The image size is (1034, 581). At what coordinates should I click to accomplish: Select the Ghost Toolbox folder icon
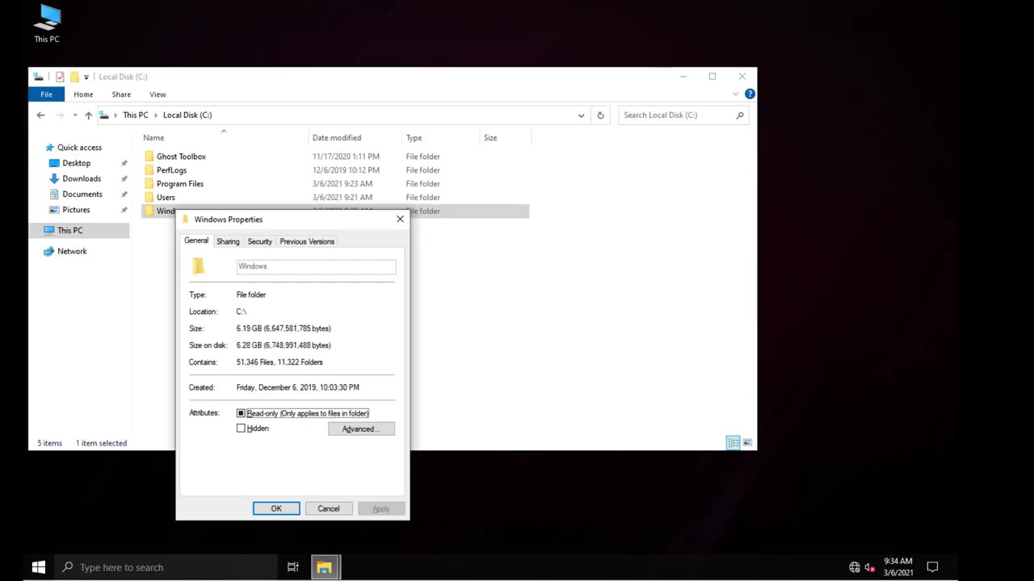click(149, 157)
